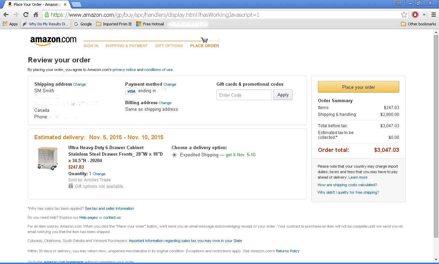Go to the SIGN IN checkout step
The width and height of the screenshot is (439, 264).
click(91, 46)
